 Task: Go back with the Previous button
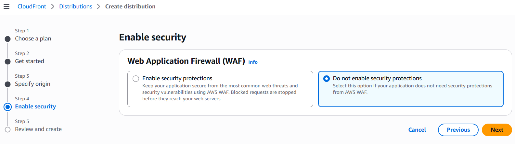pos(458,130)
